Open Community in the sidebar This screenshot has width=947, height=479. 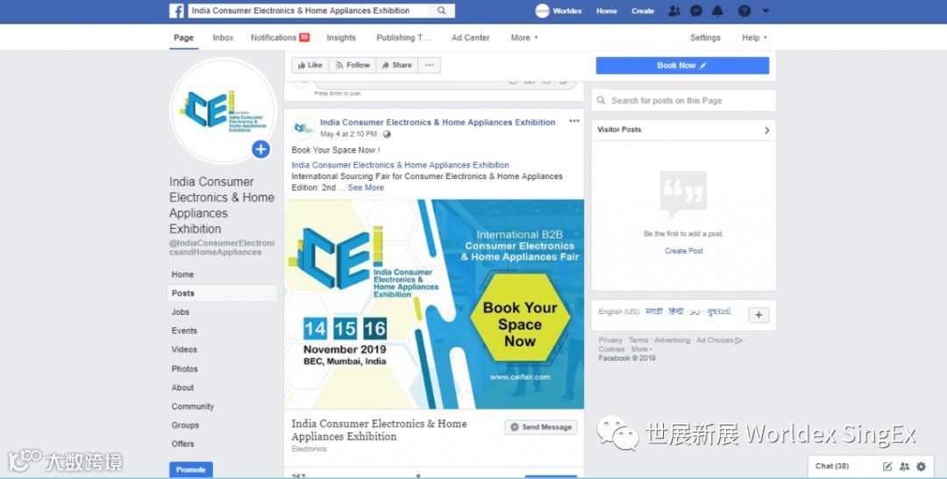(193, 406)
